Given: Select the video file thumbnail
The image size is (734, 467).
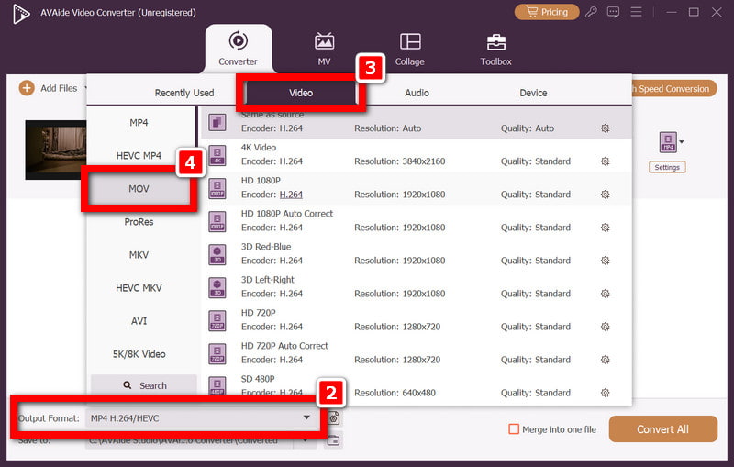Looking at the screenshot, I should 56,150.
